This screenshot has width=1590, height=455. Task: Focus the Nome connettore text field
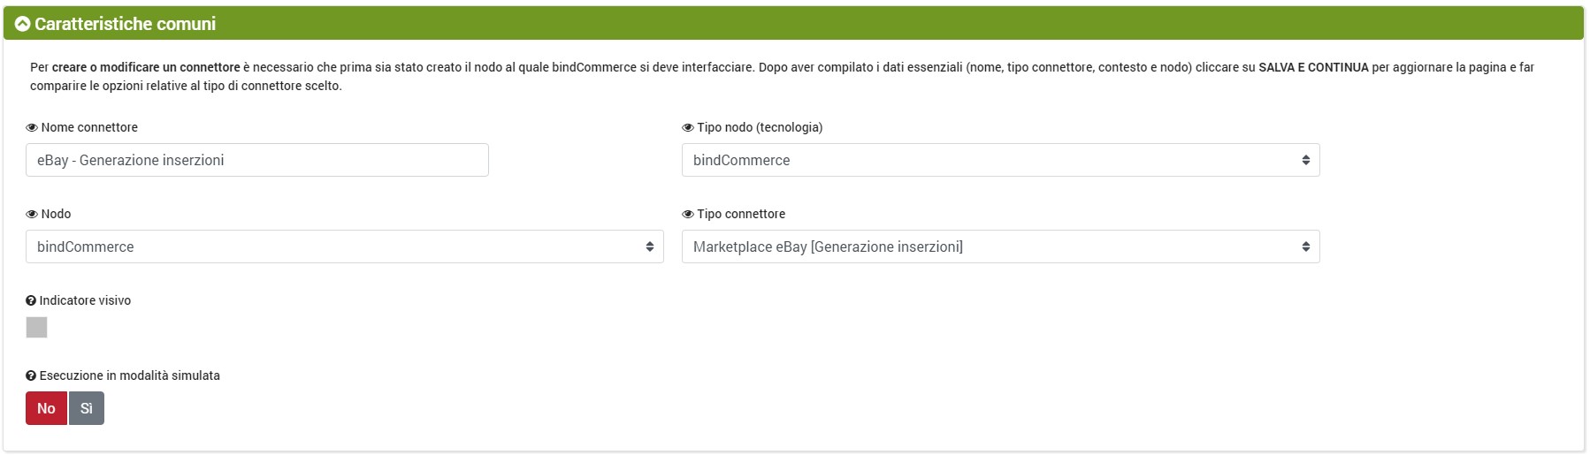[x=256, y=160]
